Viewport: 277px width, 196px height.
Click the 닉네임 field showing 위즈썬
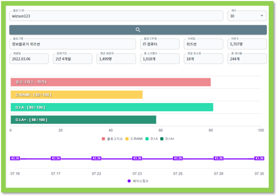click(204, 44)
